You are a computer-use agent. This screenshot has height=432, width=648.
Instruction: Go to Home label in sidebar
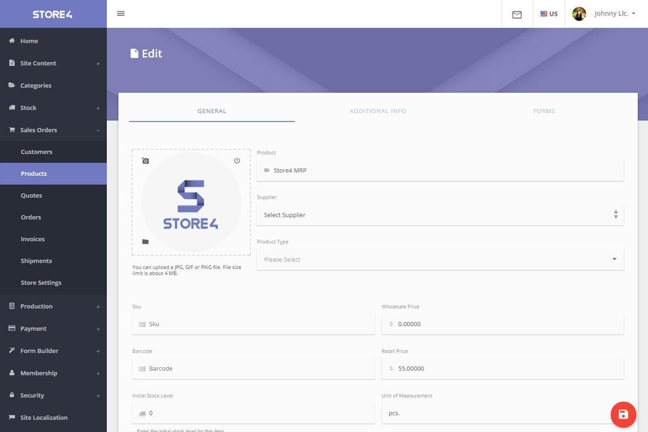29,41
